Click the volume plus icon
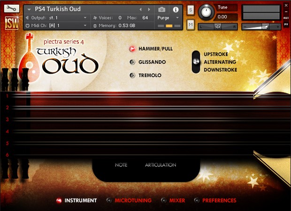 (x=278, y=27)
